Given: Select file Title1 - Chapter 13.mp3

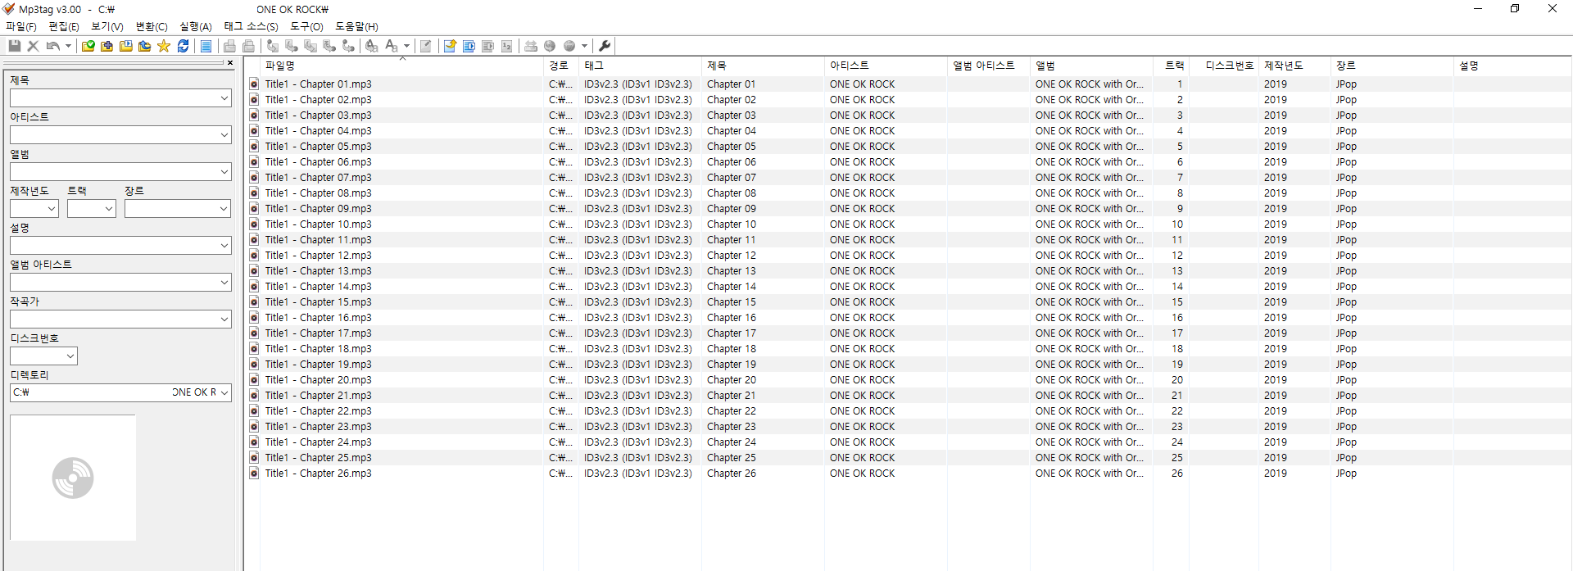Looking at the screenshot, I should (x=318, y=271).
